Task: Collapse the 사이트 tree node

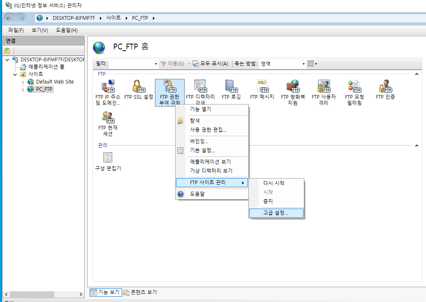Action: coord(15,74)
